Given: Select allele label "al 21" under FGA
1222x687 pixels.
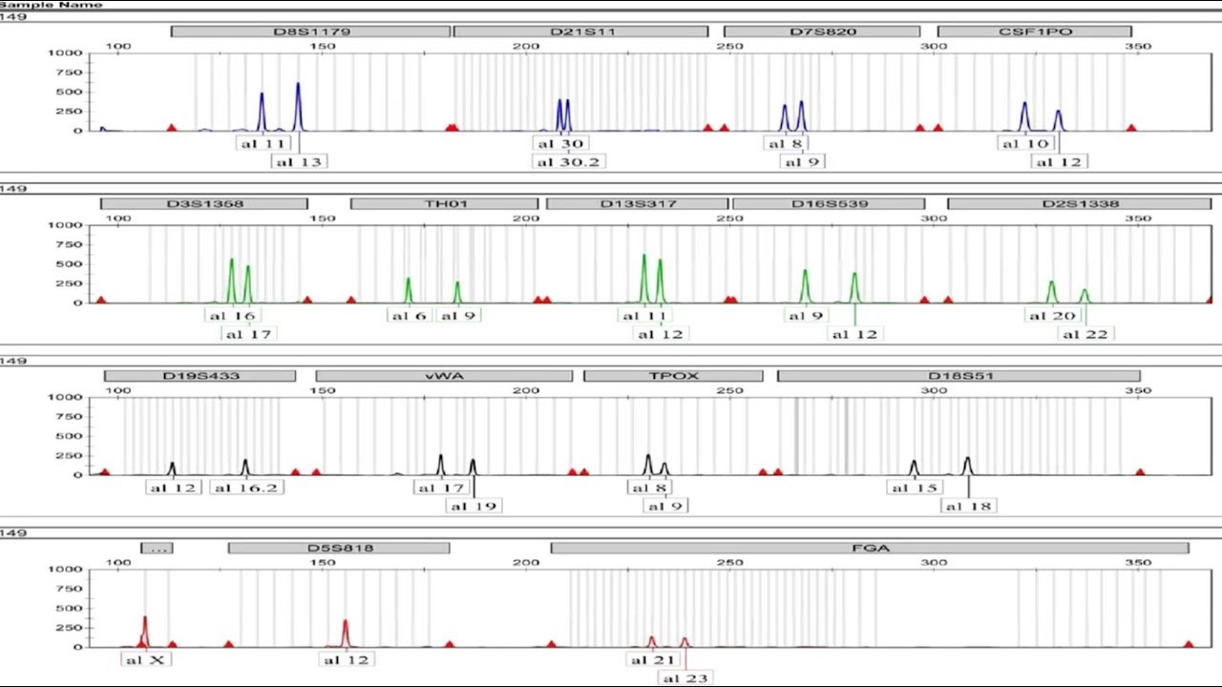Looking at the screenshot, I should pyautogui.click(x=653, y=659).
